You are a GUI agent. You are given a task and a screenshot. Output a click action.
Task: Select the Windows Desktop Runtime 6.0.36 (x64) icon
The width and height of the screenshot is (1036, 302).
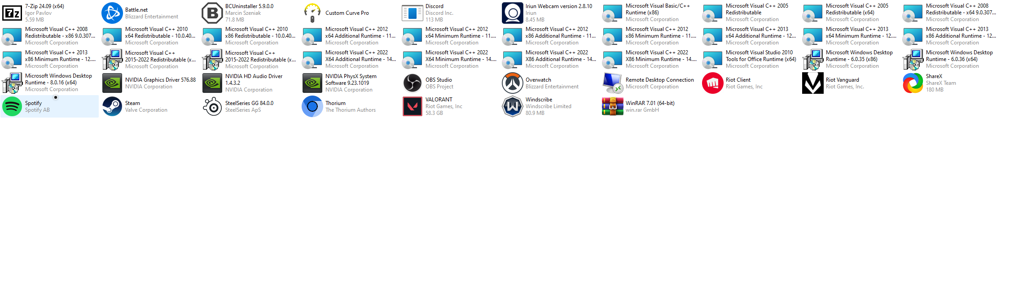pyautogui.click(x=913, y=60)
